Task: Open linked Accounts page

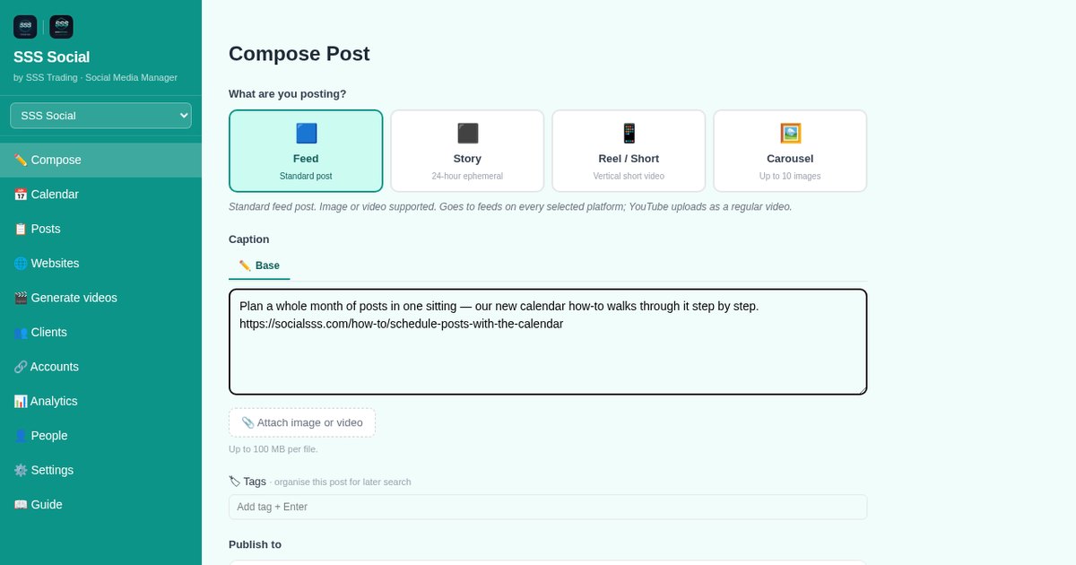Action: (100, 367)
